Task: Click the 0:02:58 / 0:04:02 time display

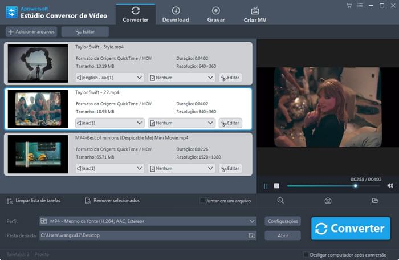Action: (x=366, y=179)
